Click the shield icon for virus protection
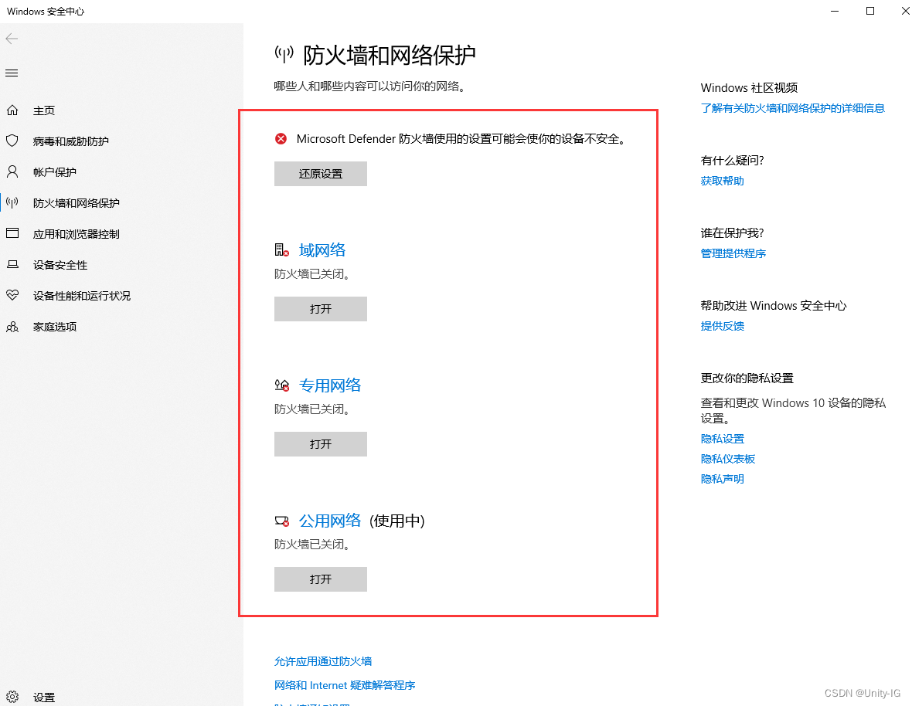 pyautogui.click(x=12, y=141)
